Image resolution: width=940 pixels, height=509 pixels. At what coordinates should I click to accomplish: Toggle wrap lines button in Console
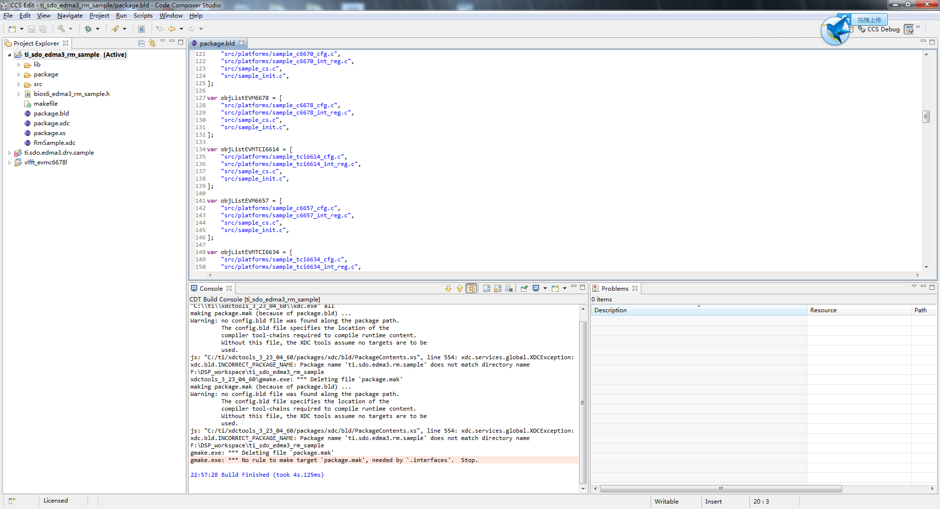(471, 288)
